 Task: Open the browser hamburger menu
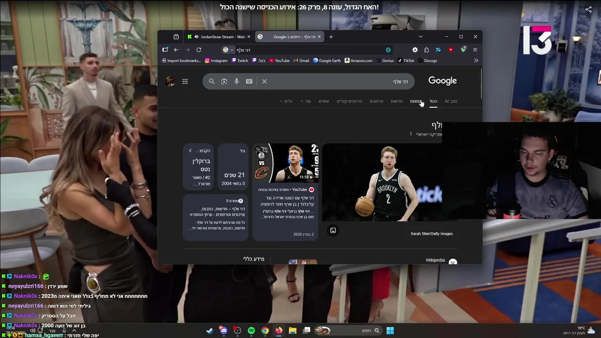[x=475, y=50]
